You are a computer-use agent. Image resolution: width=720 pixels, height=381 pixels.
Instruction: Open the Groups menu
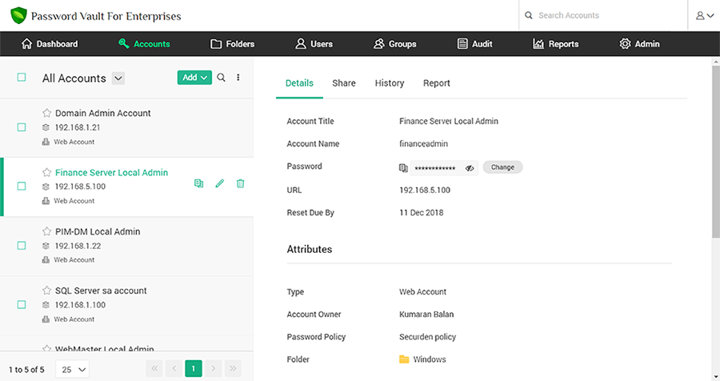[x=395, y=44]
